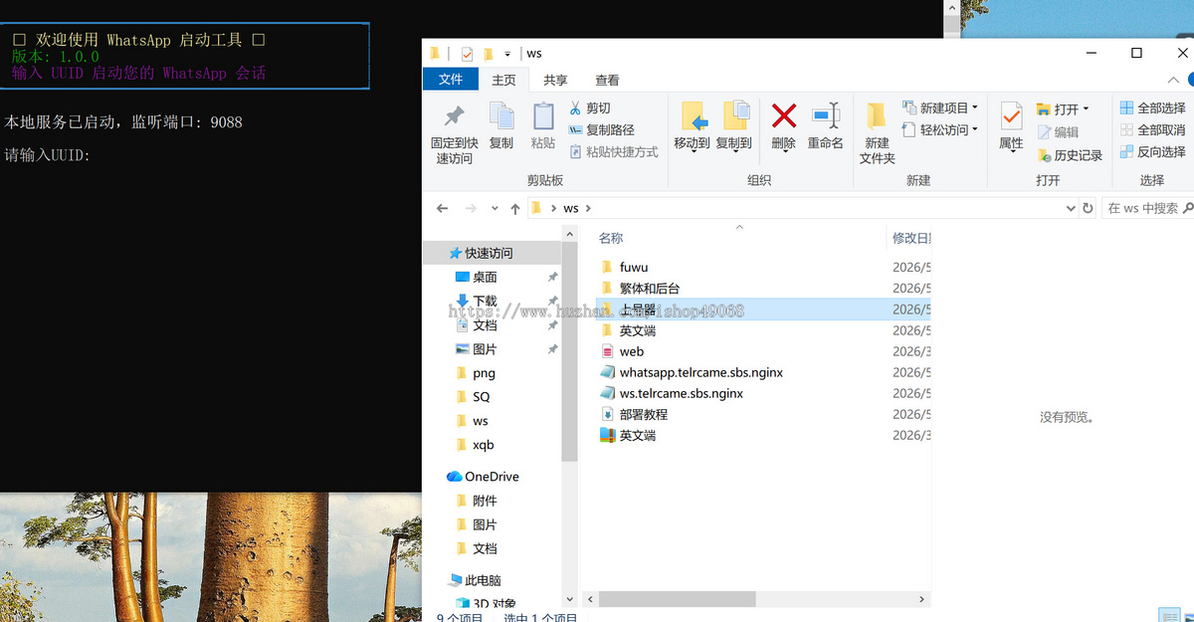1194x622 pixels.
Task: Switch to the 共享 ribbon tab
Action: [x=555, y=80]
